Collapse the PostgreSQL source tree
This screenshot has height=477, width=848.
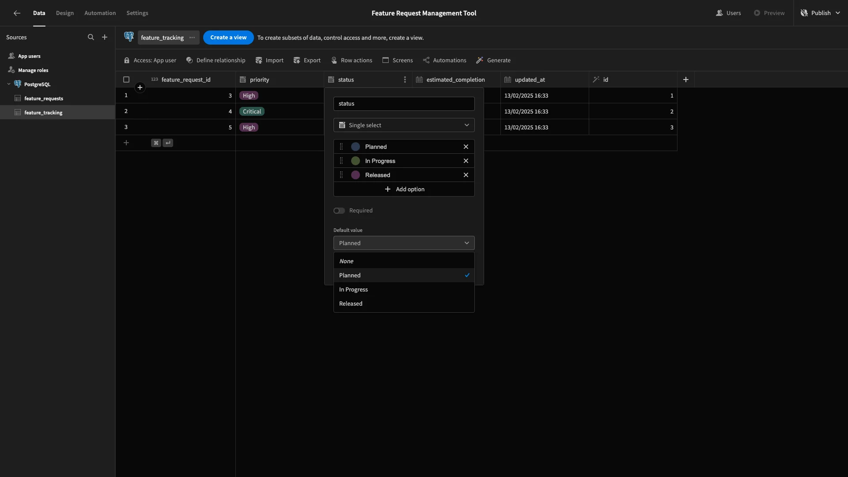tap(9, 84)
